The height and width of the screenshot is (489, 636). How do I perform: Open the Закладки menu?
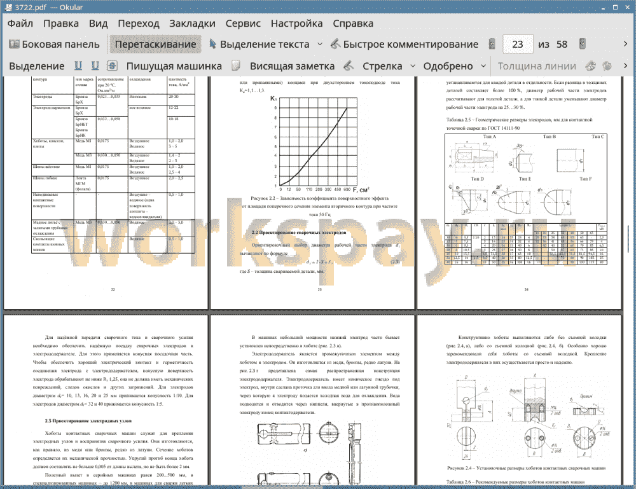pos(192,24)
